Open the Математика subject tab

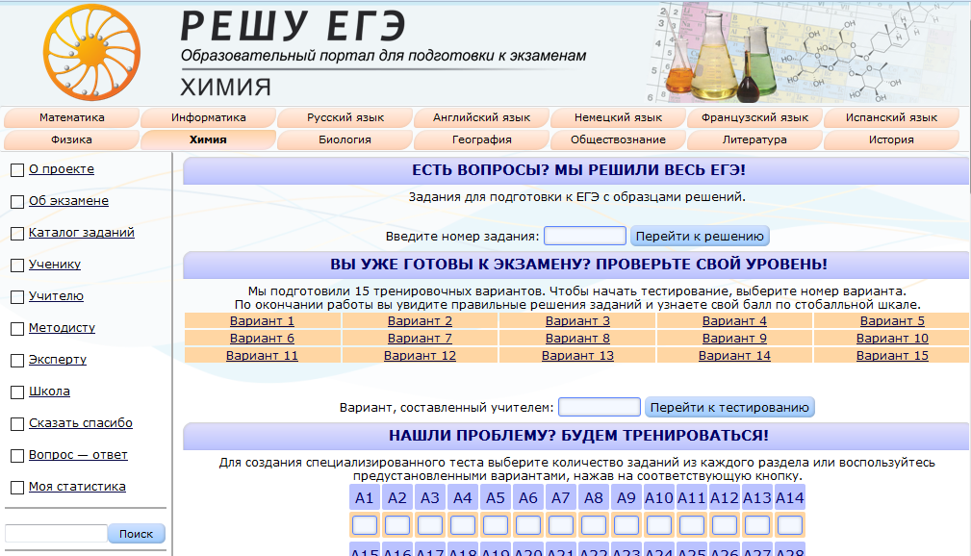tap(72, 118)
